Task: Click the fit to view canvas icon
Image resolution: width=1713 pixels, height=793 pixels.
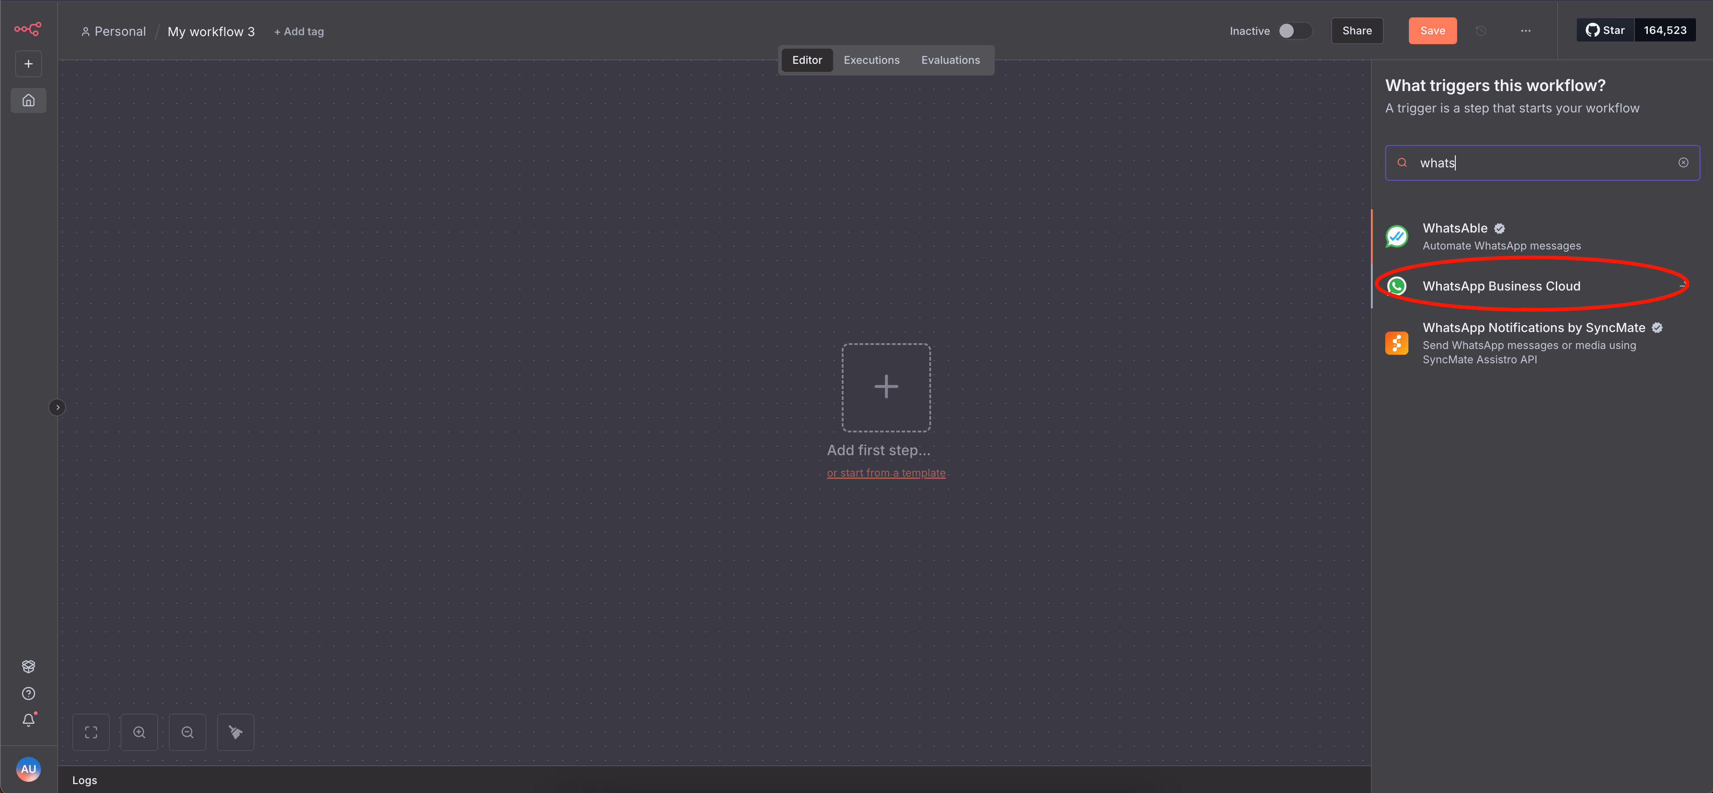Action: pyautogui.click(x=91, y=732)
